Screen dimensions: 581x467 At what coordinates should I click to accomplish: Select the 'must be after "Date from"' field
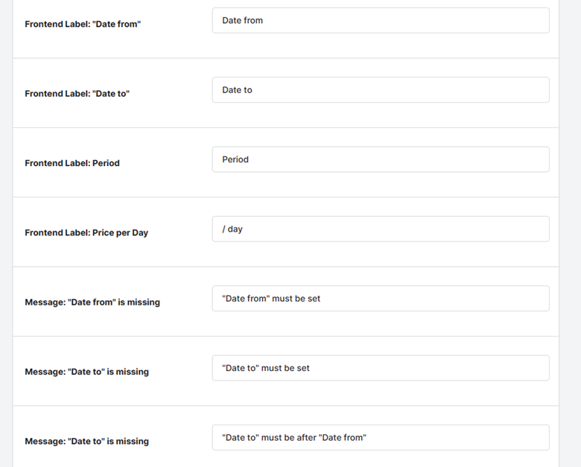coord(381,438)
